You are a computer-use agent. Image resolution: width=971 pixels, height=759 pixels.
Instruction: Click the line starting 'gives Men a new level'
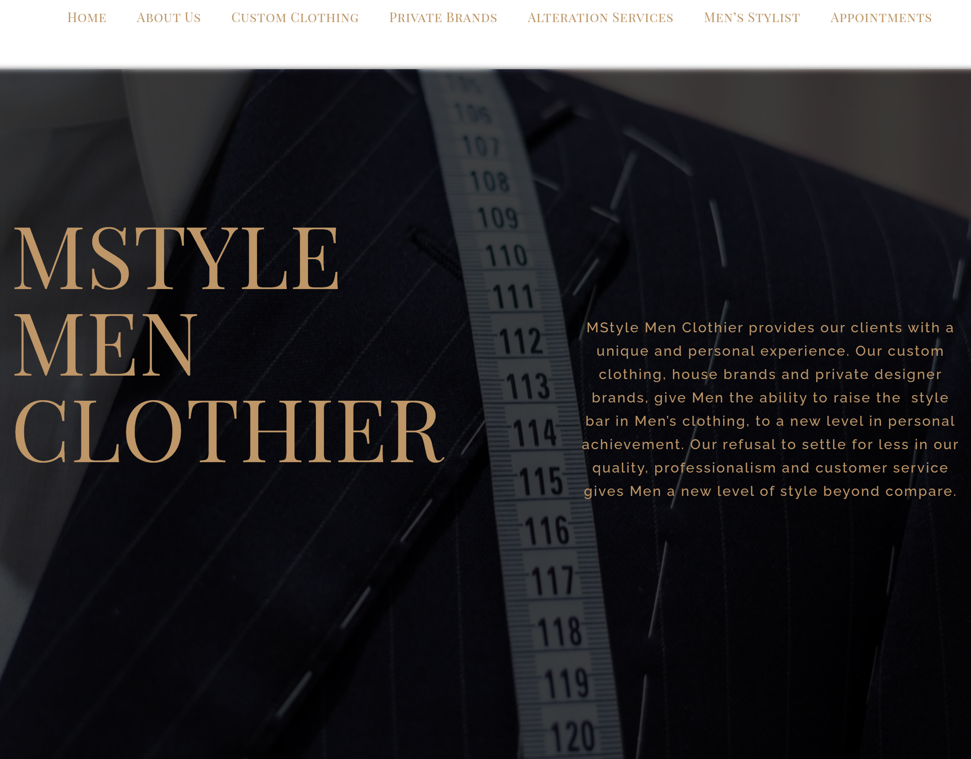(x=770, y=491)
